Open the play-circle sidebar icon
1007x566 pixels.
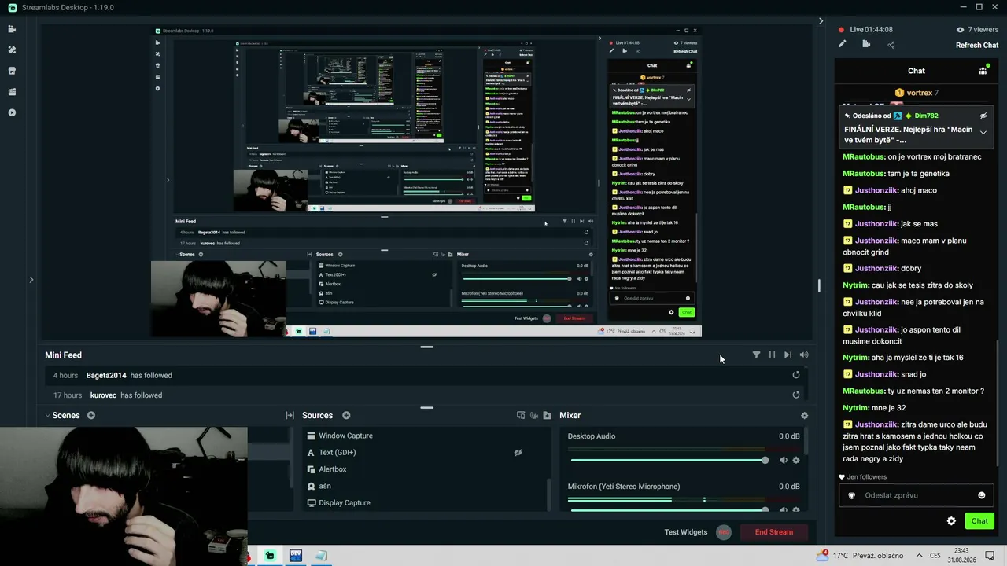point(12,112)
